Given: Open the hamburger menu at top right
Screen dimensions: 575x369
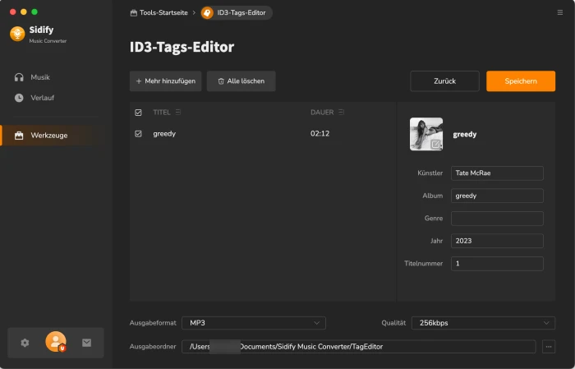Looking at the screenshot, I should pyautogui.click(x=560, y=12).
